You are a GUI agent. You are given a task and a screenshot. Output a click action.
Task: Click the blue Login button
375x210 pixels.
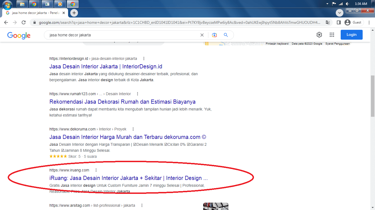(x=351, y=35)
